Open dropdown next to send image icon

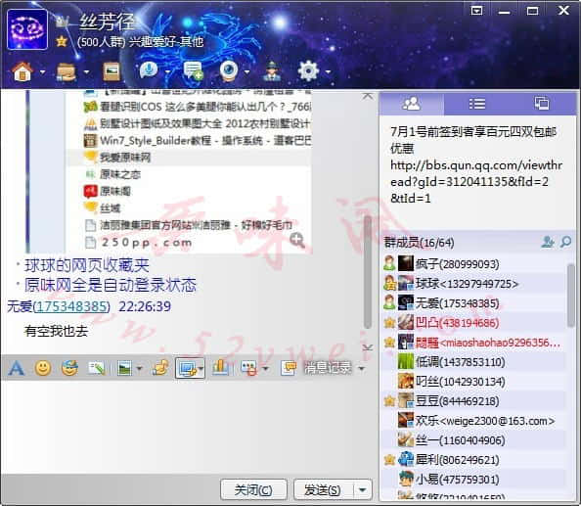pyautogui.click(x=139, y=368)
